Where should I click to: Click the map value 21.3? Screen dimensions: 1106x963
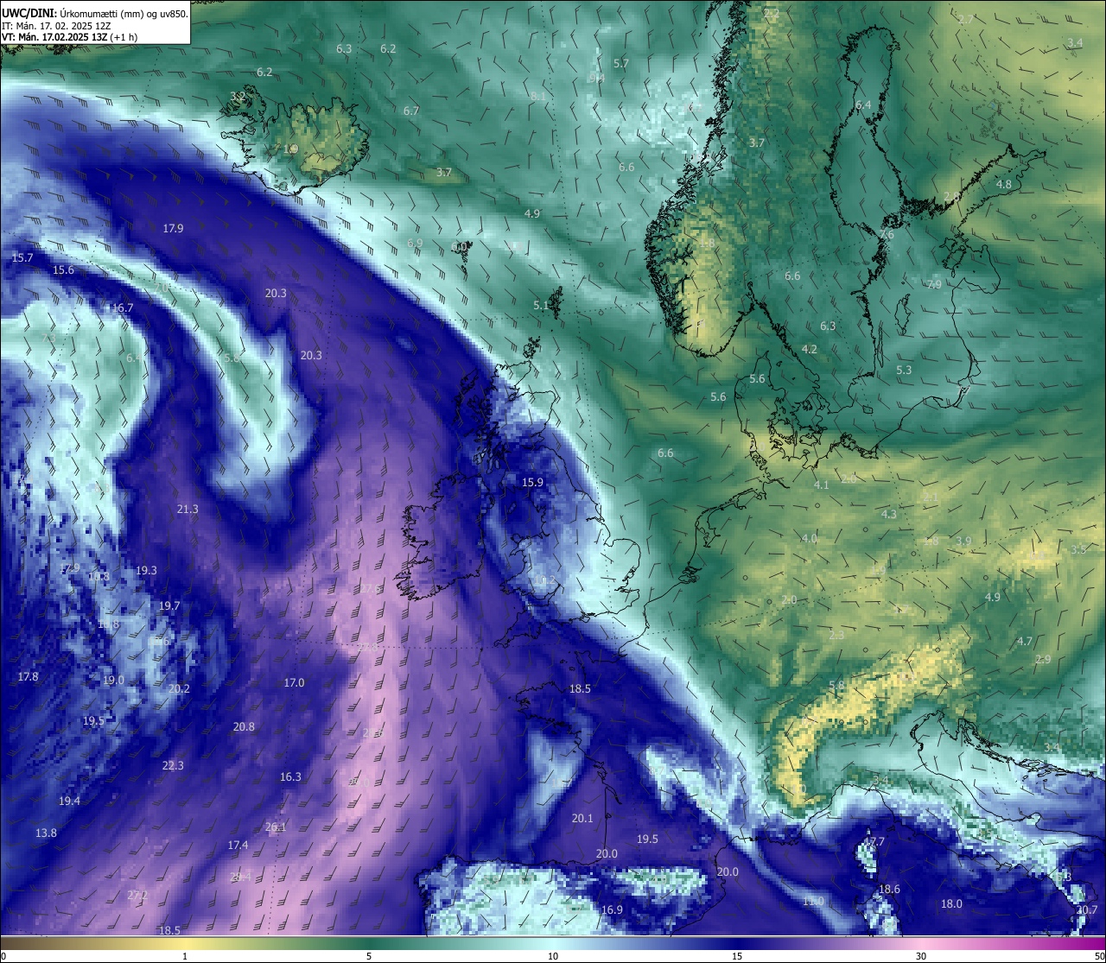[x=188, y=510]
